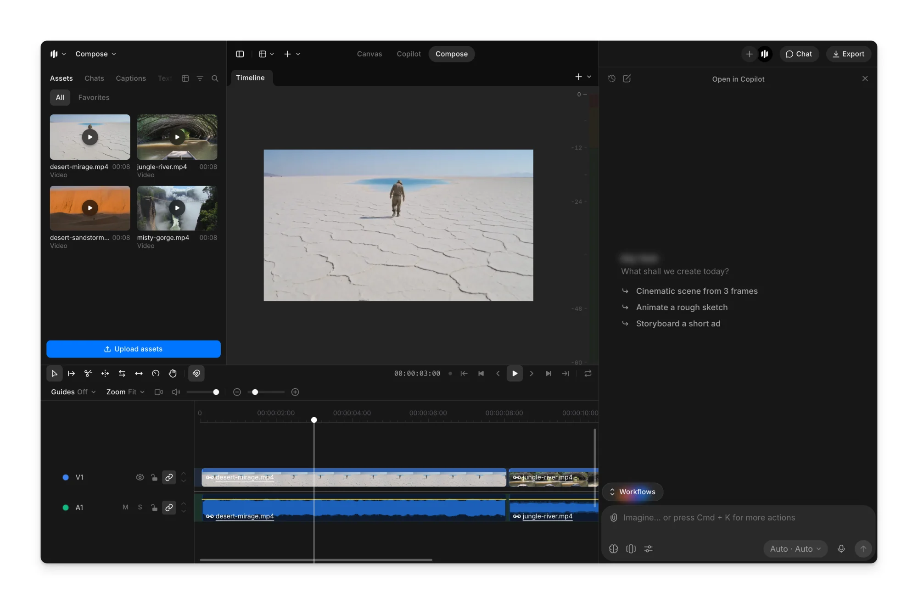Viewport: 918px width, 604px height.
Task: Open the layout grid dropdown in top bar
Action: pos(266,54)
